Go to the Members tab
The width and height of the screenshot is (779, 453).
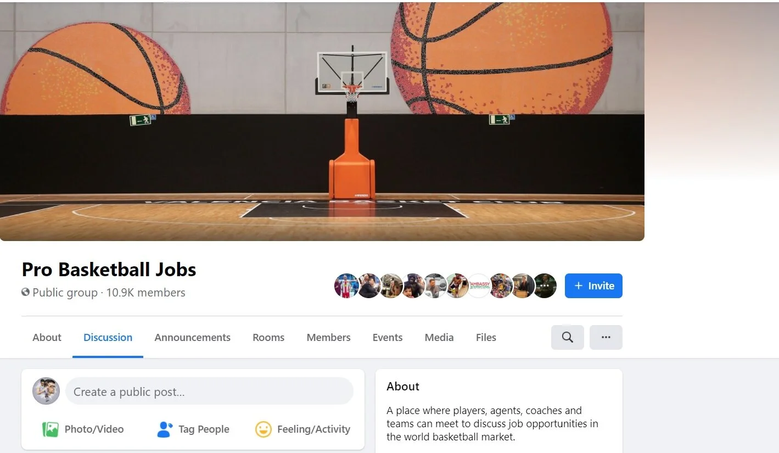[328, 338]
